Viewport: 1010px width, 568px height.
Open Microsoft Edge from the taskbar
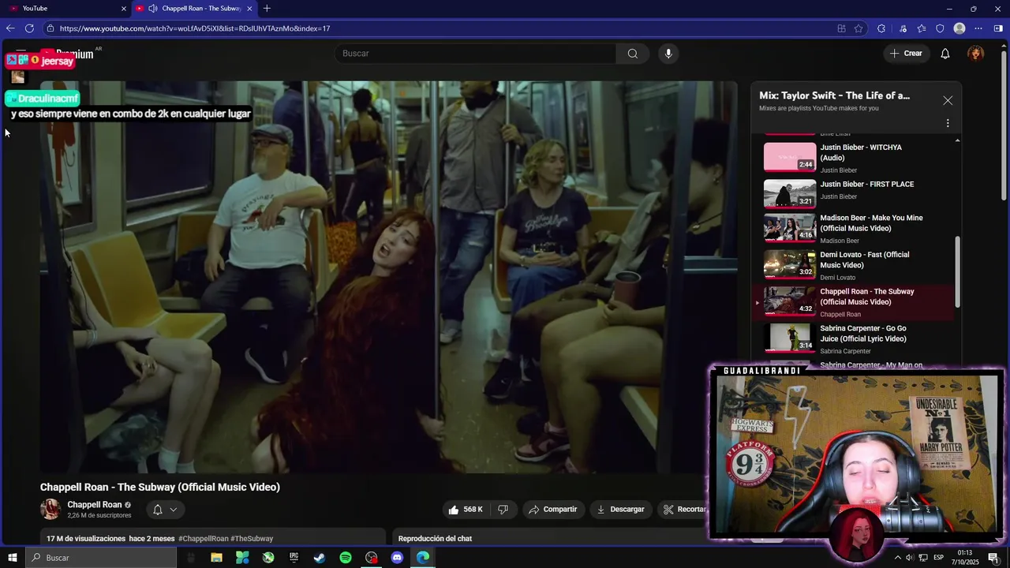[423, 558]
